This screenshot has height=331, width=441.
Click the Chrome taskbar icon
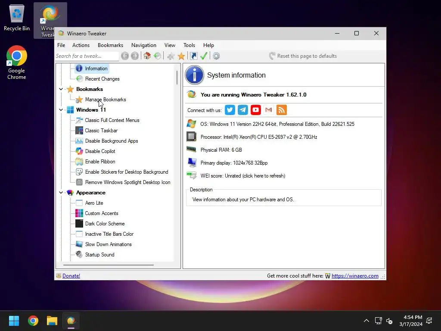pyautogui.click(x=33, y=321)
